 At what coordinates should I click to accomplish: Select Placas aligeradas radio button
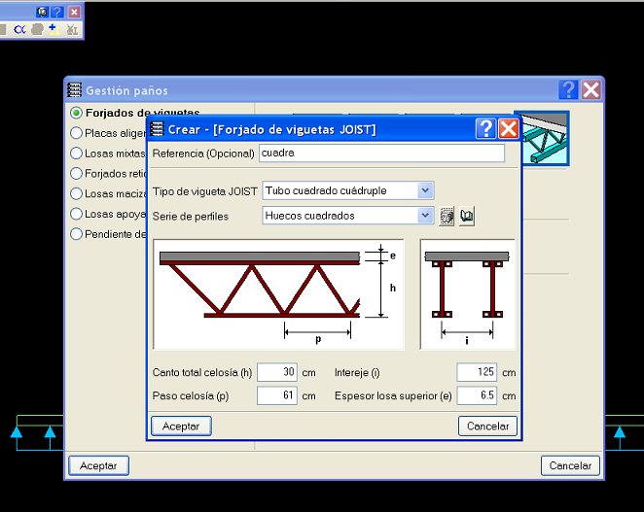[77, 133]
